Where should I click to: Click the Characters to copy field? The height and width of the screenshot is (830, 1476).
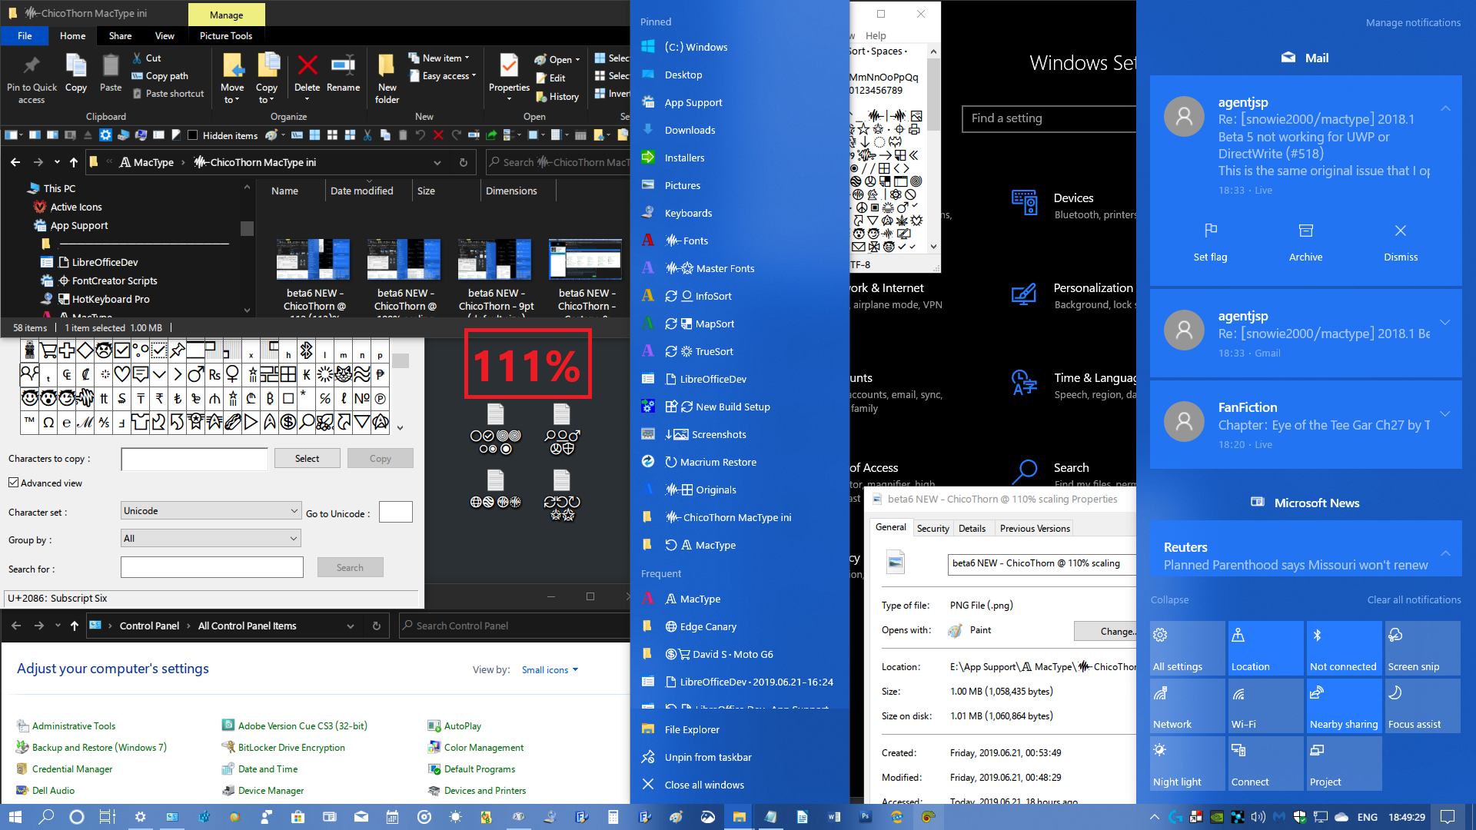pyautogui.click(x=194, y=459)
